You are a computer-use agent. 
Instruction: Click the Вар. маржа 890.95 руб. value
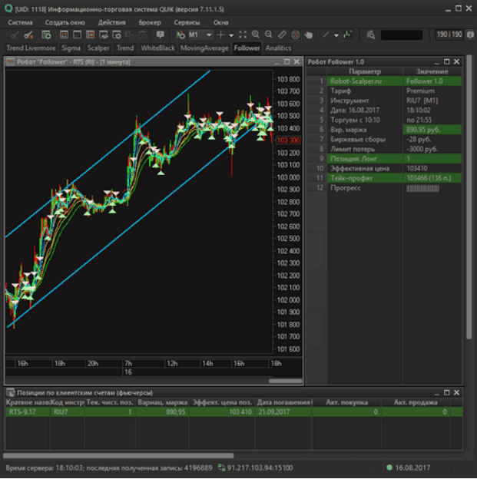432,130
